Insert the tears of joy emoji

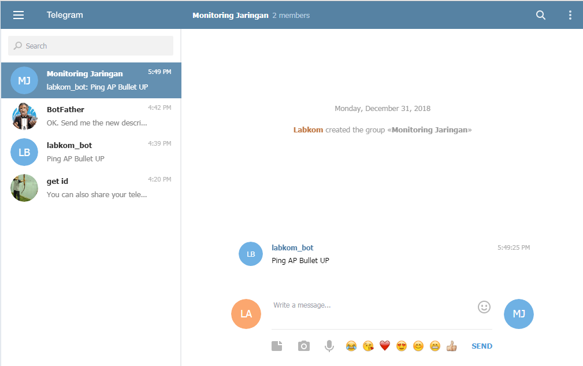[x=351, y=346]
